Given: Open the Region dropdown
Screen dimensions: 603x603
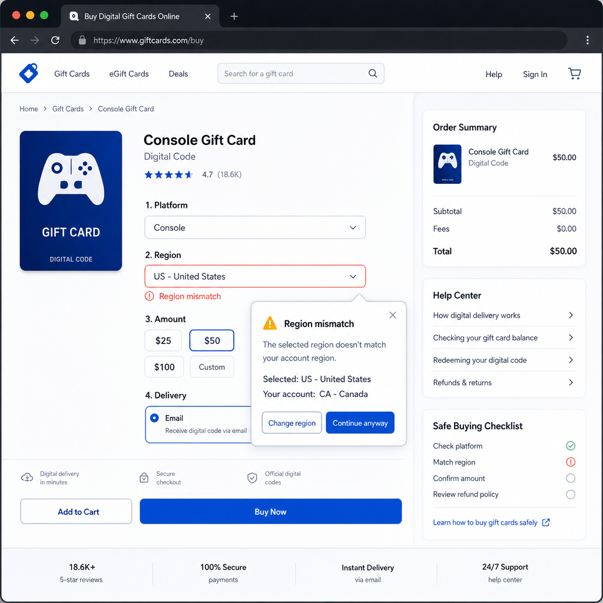Looking at the screenshot, I should 255,276.
